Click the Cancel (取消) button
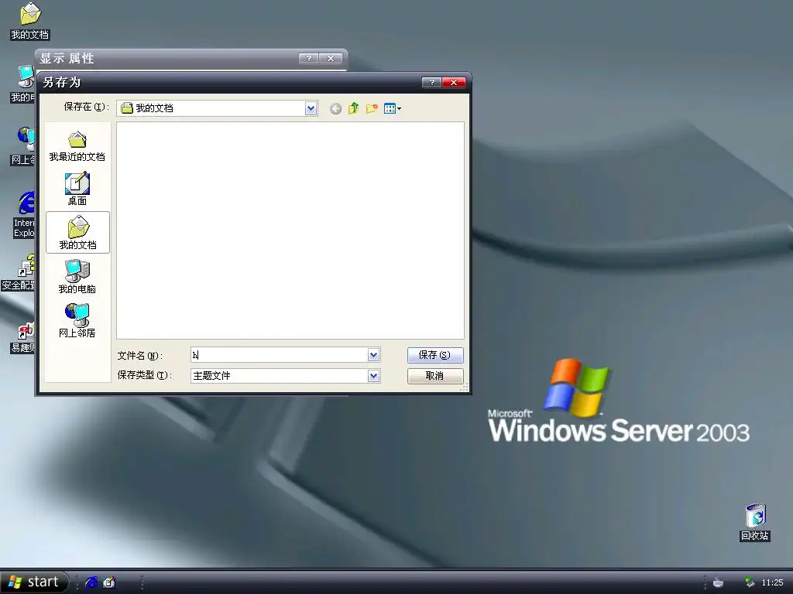The height and width of the screenshot is (594, 793). [435, 376]
